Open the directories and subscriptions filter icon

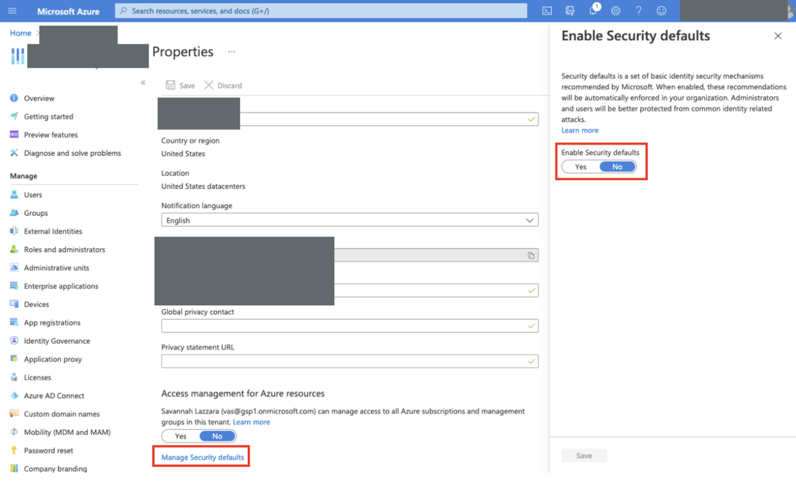point(570,11)
